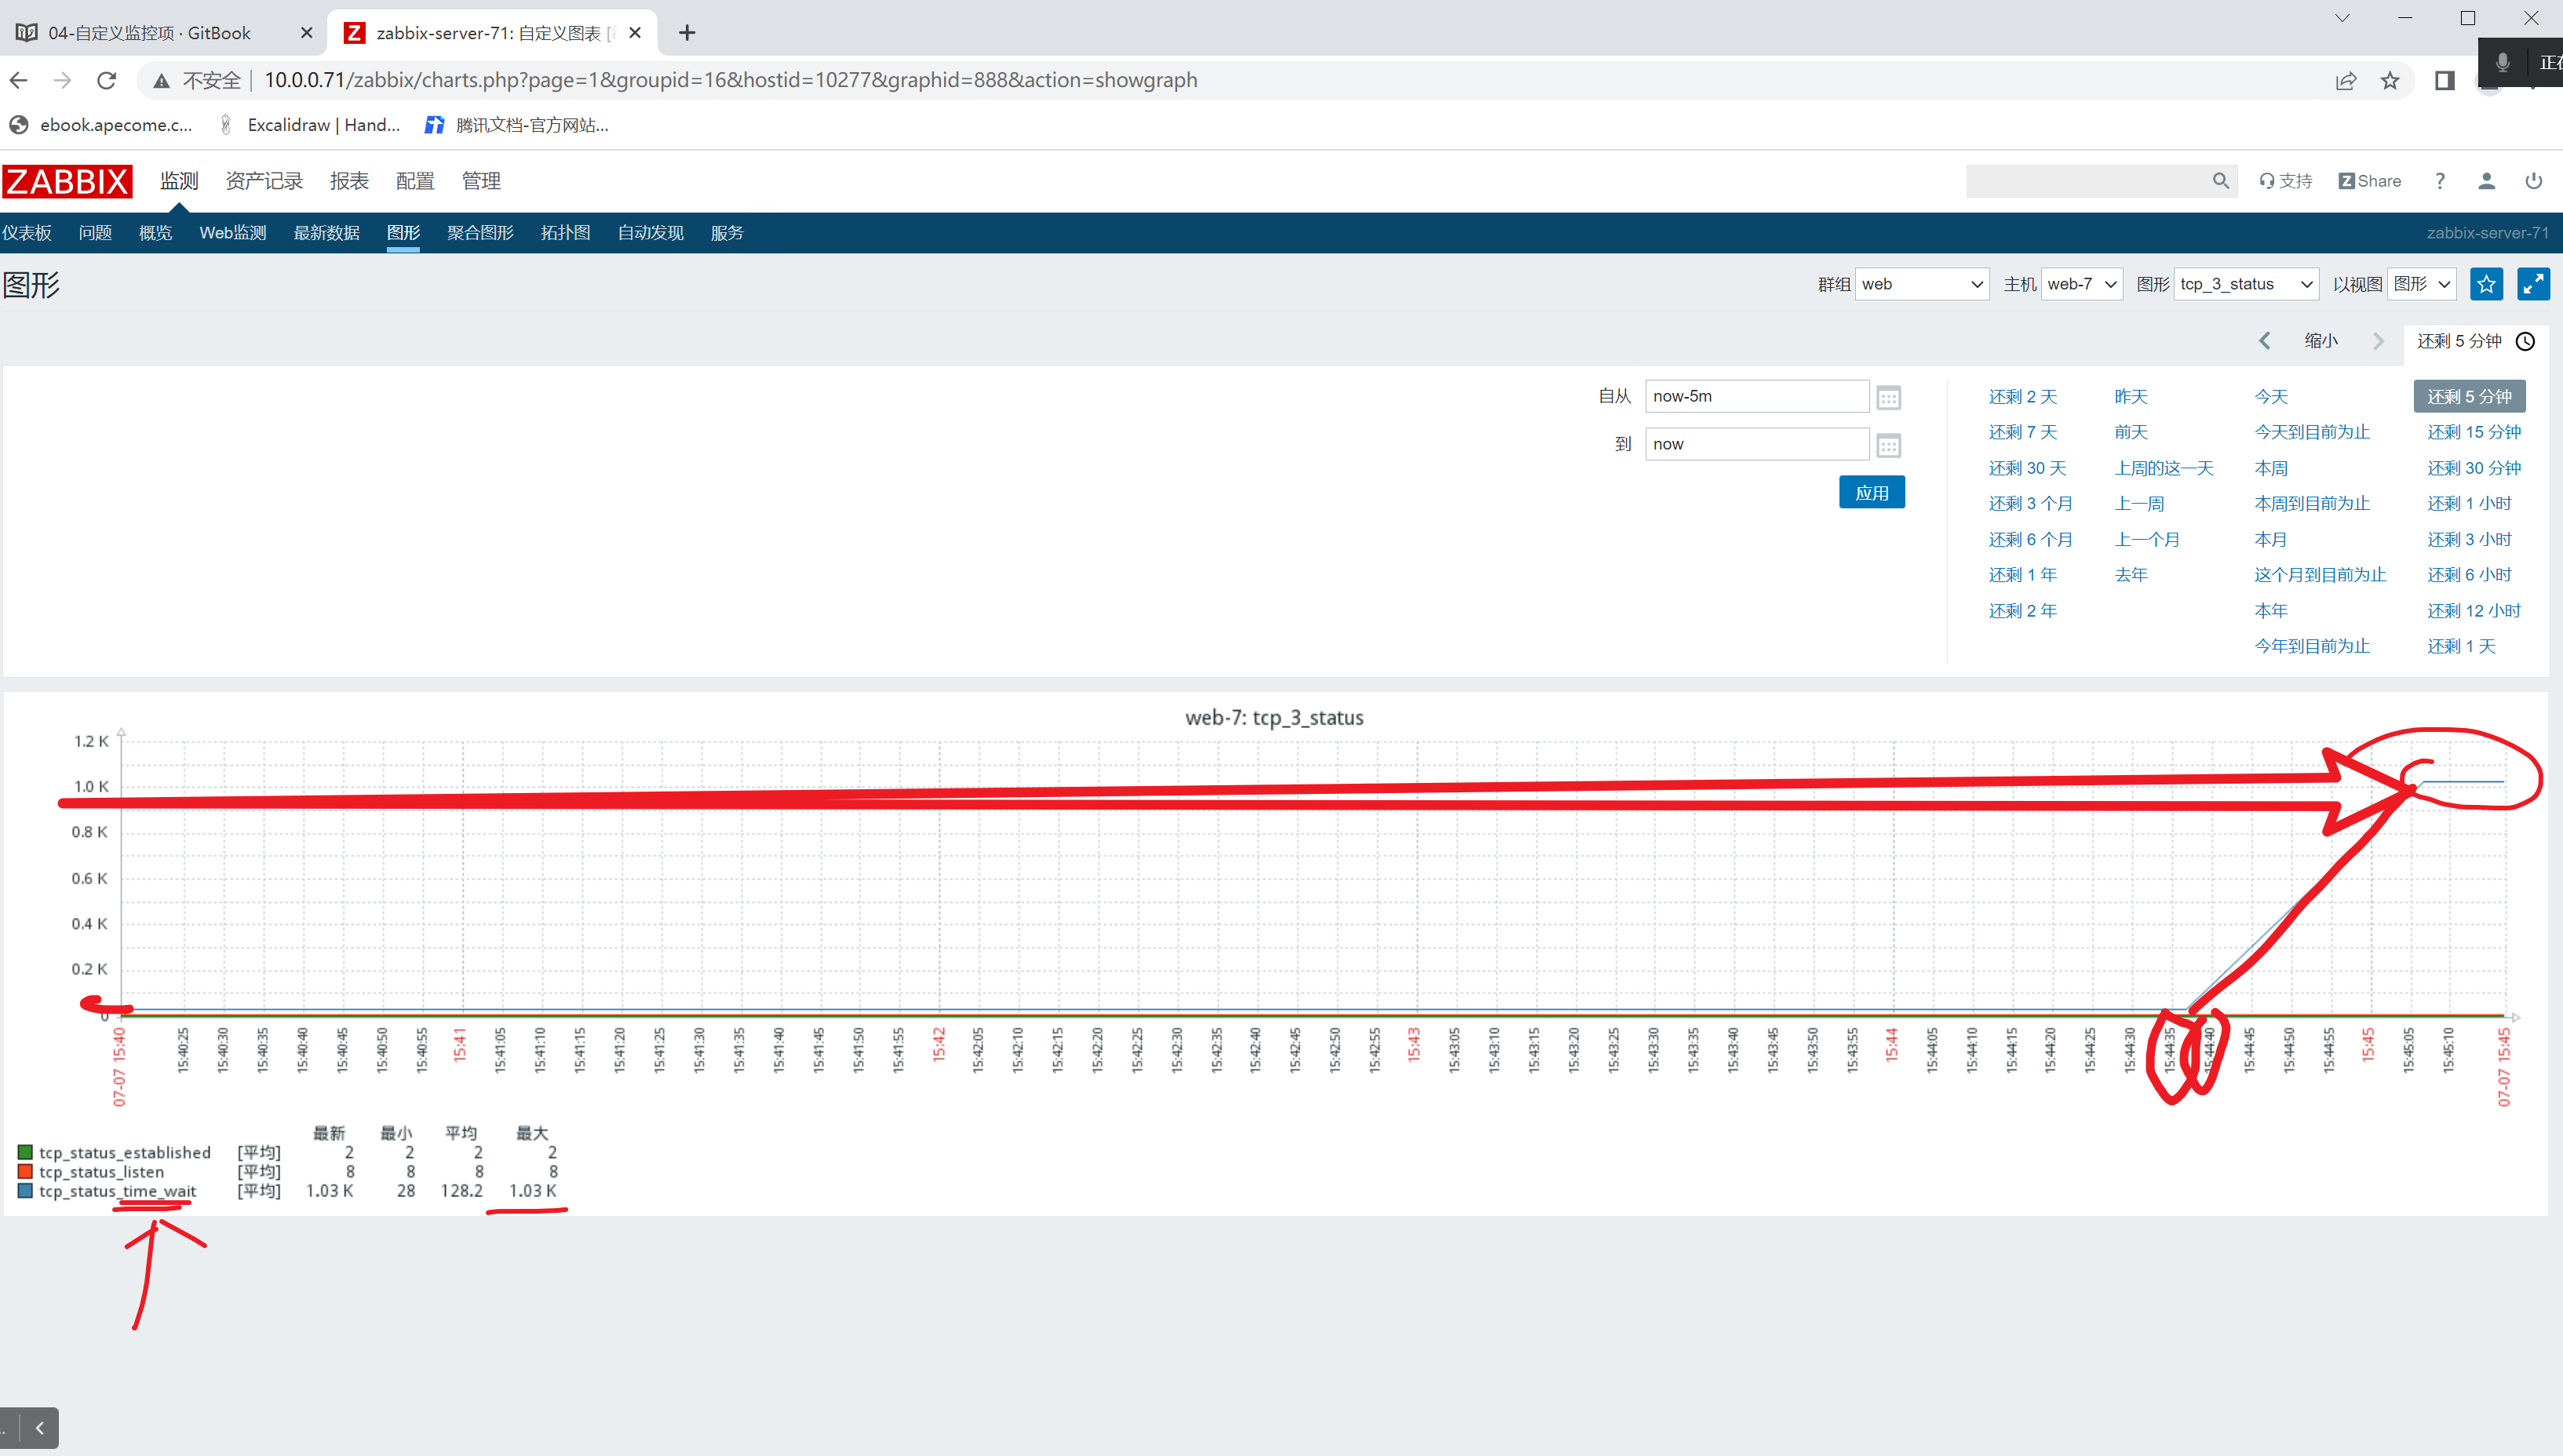This screenshot has height=1456, width=2563.
Task: Go to 拓扑图 submenu
Action: click(x=565, y=233)
